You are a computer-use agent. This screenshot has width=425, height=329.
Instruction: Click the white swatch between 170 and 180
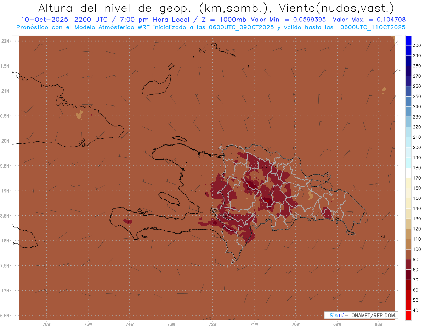pyautogui.click(x=408, y=172)
